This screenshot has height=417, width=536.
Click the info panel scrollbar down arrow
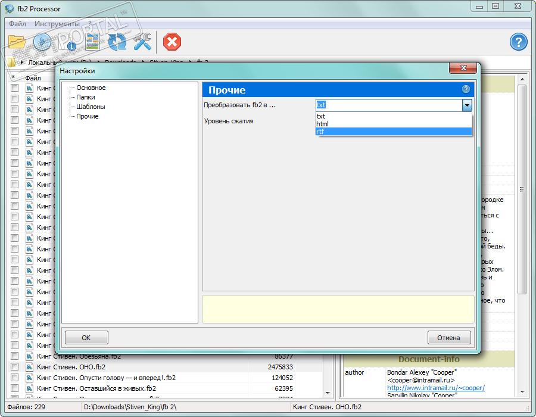coord(522,392)
